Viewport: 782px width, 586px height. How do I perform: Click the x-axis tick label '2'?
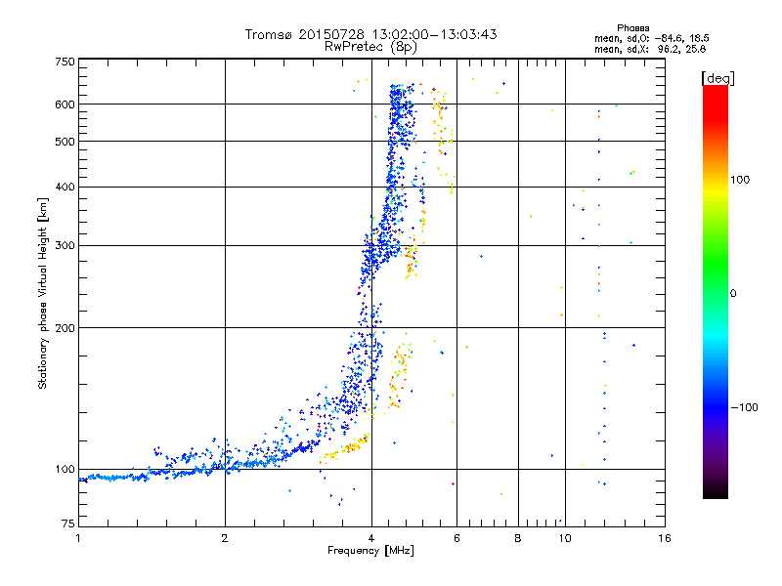225,538
